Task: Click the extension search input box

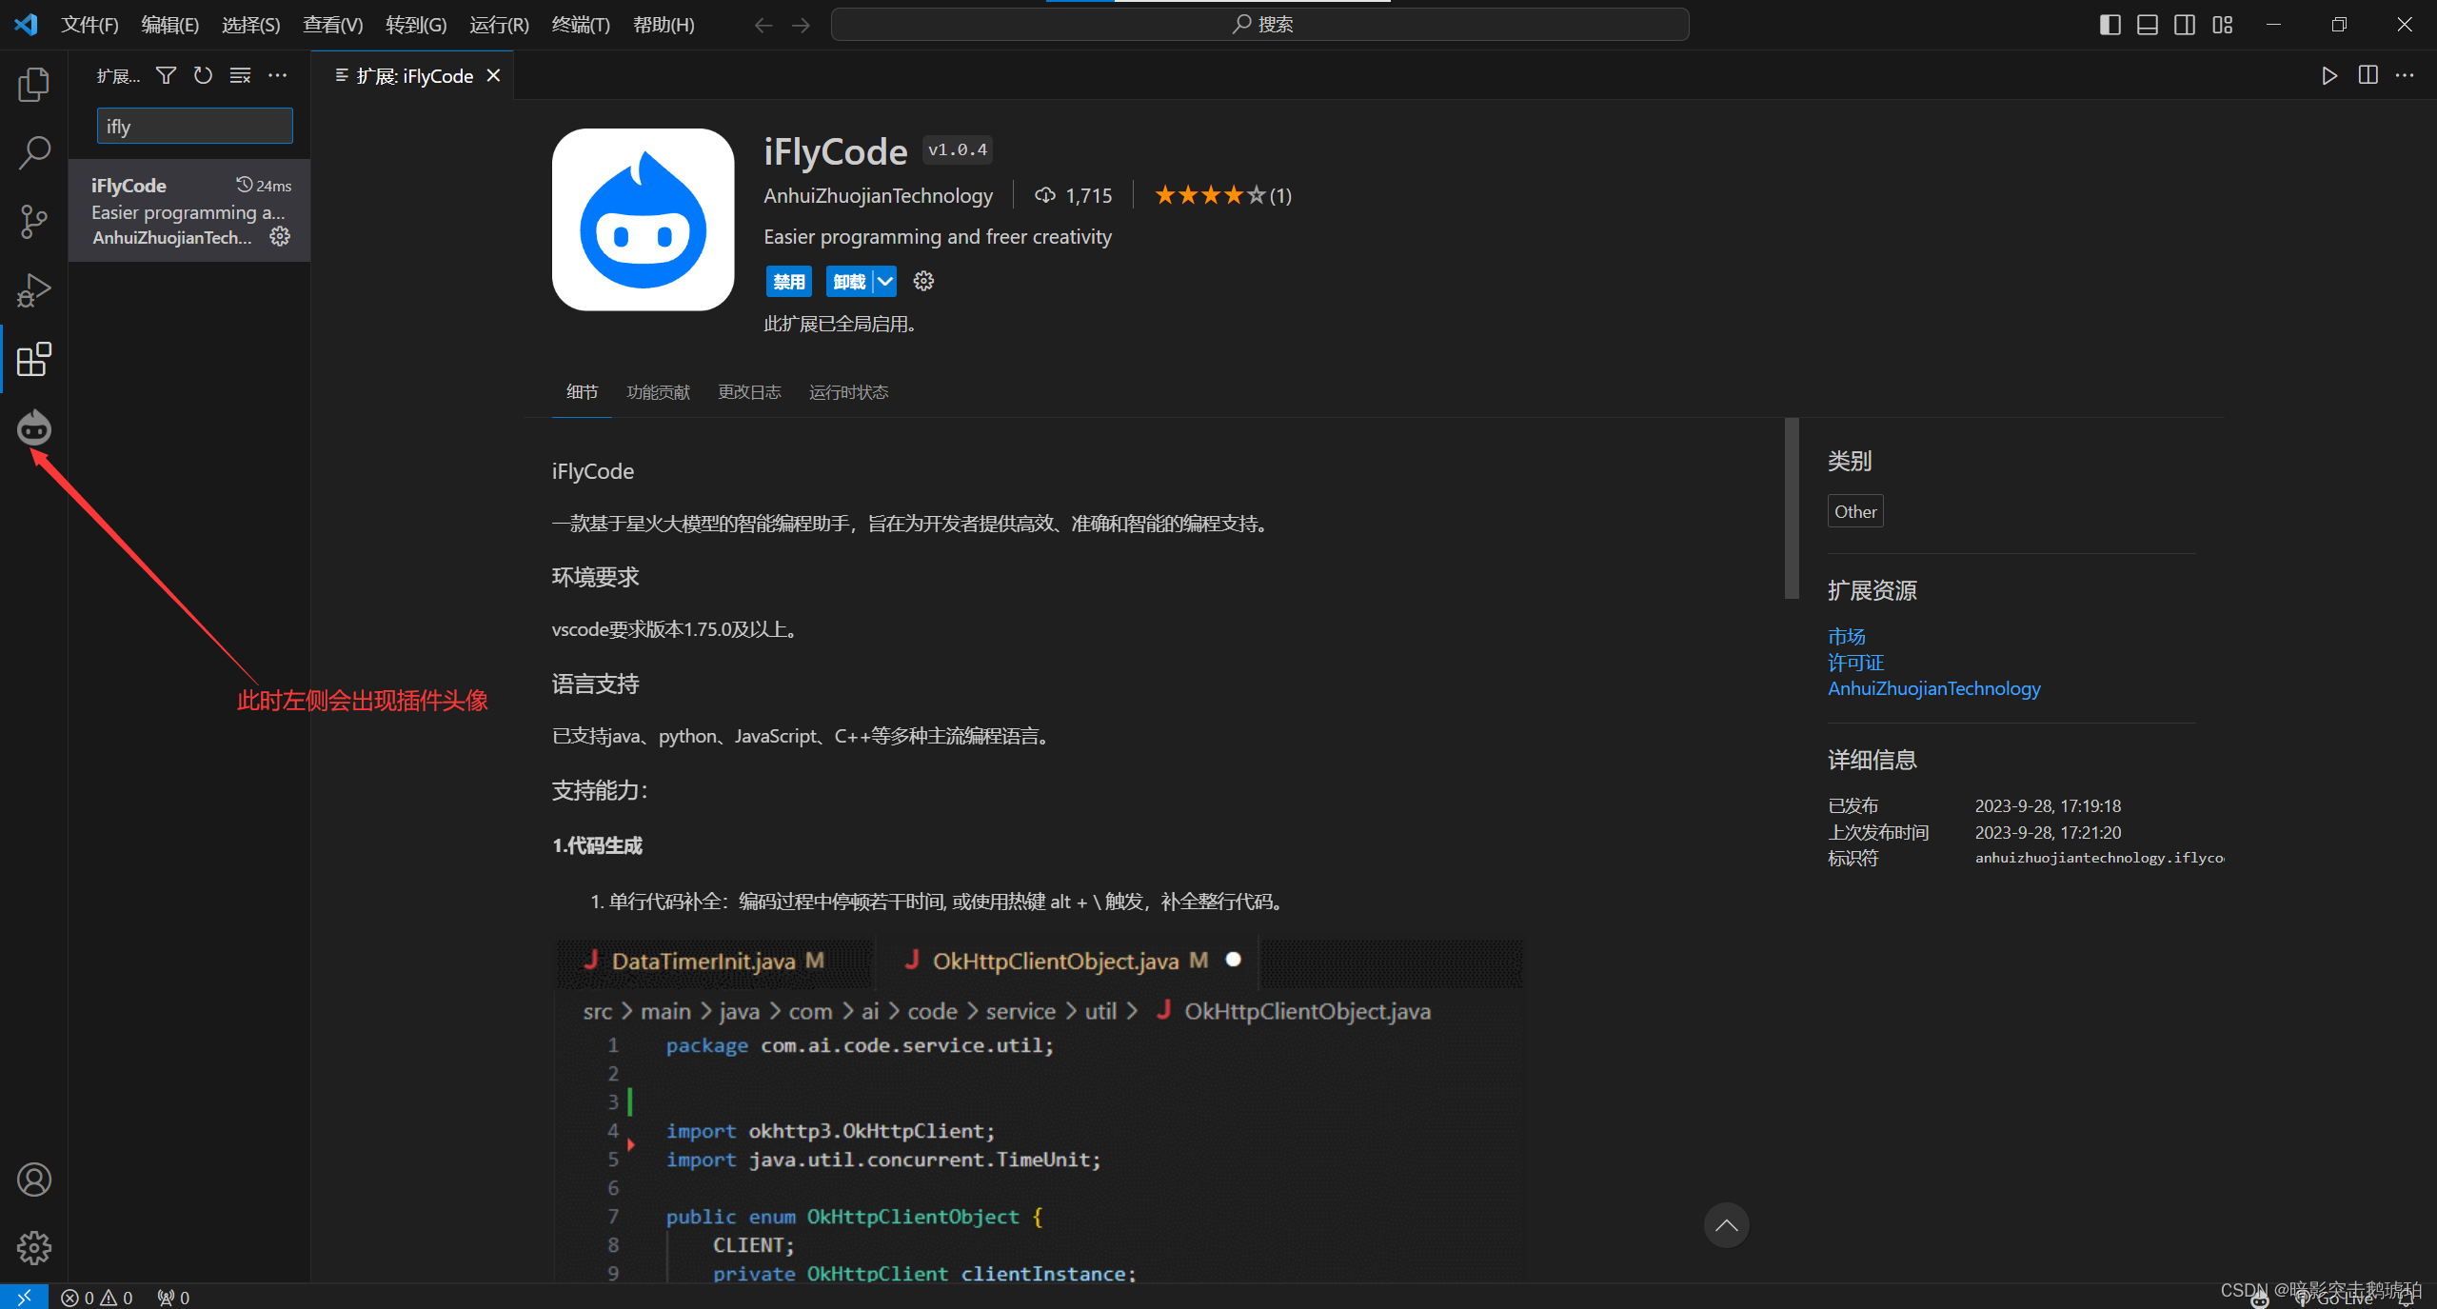Action: (x=193, y=125)
